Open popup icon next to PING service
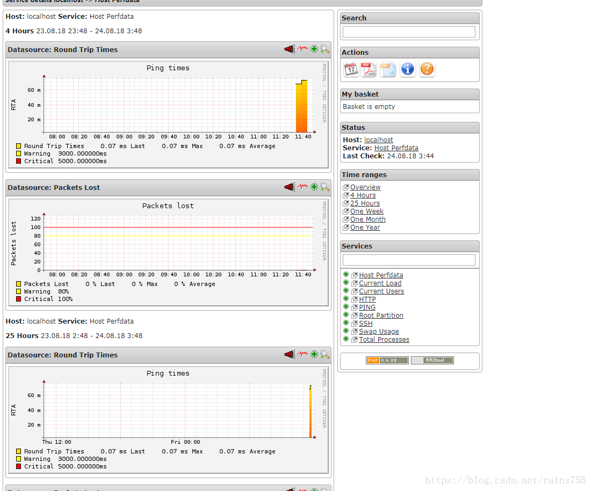Viewport: 592px width, 491px height. (x=355, y=307)
